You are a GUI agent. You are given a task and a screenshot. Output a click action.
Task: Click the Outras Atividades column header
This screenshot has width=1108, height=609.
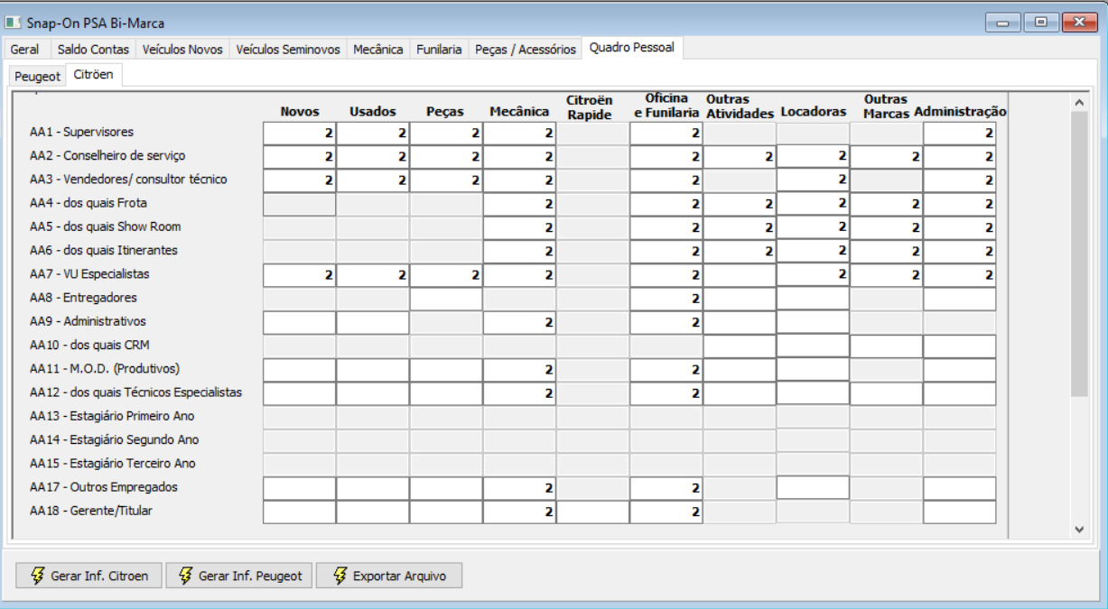coord(740,106)
